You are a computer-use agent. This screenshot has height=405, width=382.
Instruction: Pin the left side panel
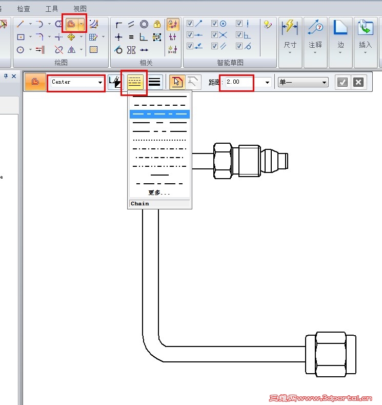click(6, 76)
